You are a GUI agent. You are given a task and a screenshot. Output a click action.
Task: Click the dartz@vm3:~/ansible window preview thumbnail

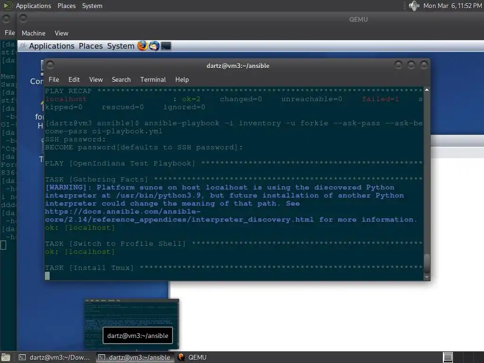(132, 324)
